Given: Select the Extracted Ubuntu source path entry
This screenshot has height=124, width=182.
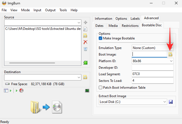Looking at the screenshot, I should [x=43, y=29].
